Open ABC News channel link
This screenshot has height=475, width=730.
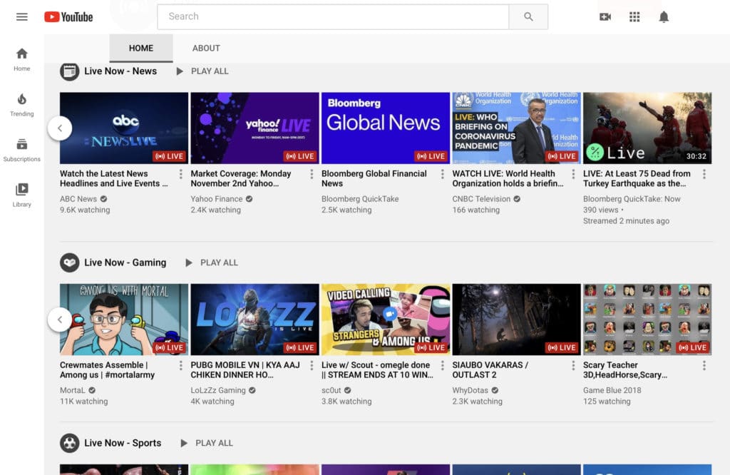pos(78,199)
